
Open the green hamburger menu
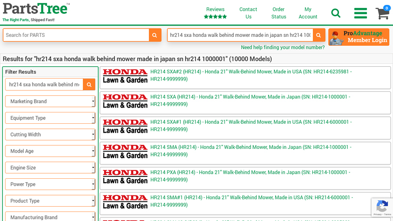point(361,13)
